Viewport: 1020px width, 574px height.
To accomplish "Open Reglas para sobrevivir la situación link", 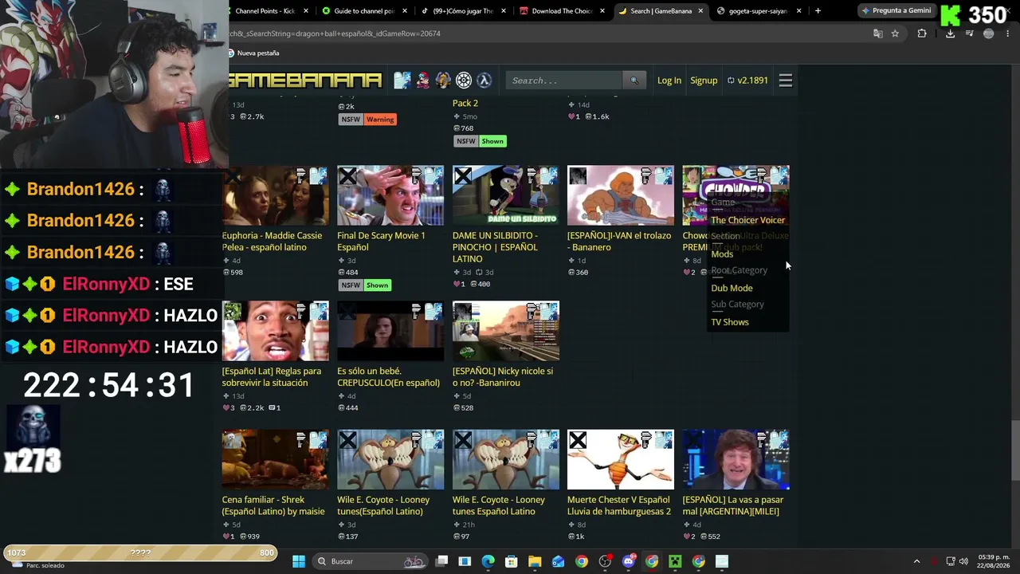I will (x=272, y=377).
